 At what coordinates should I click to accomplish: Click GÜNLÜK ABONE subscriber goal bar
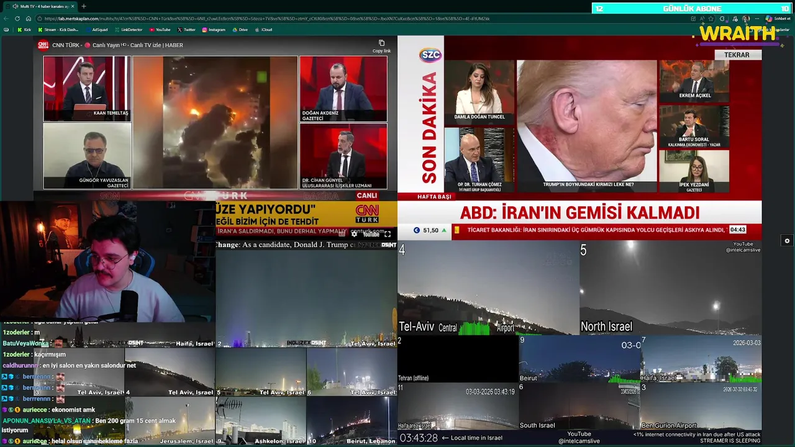pyautogui.click(x=692, y=8)
